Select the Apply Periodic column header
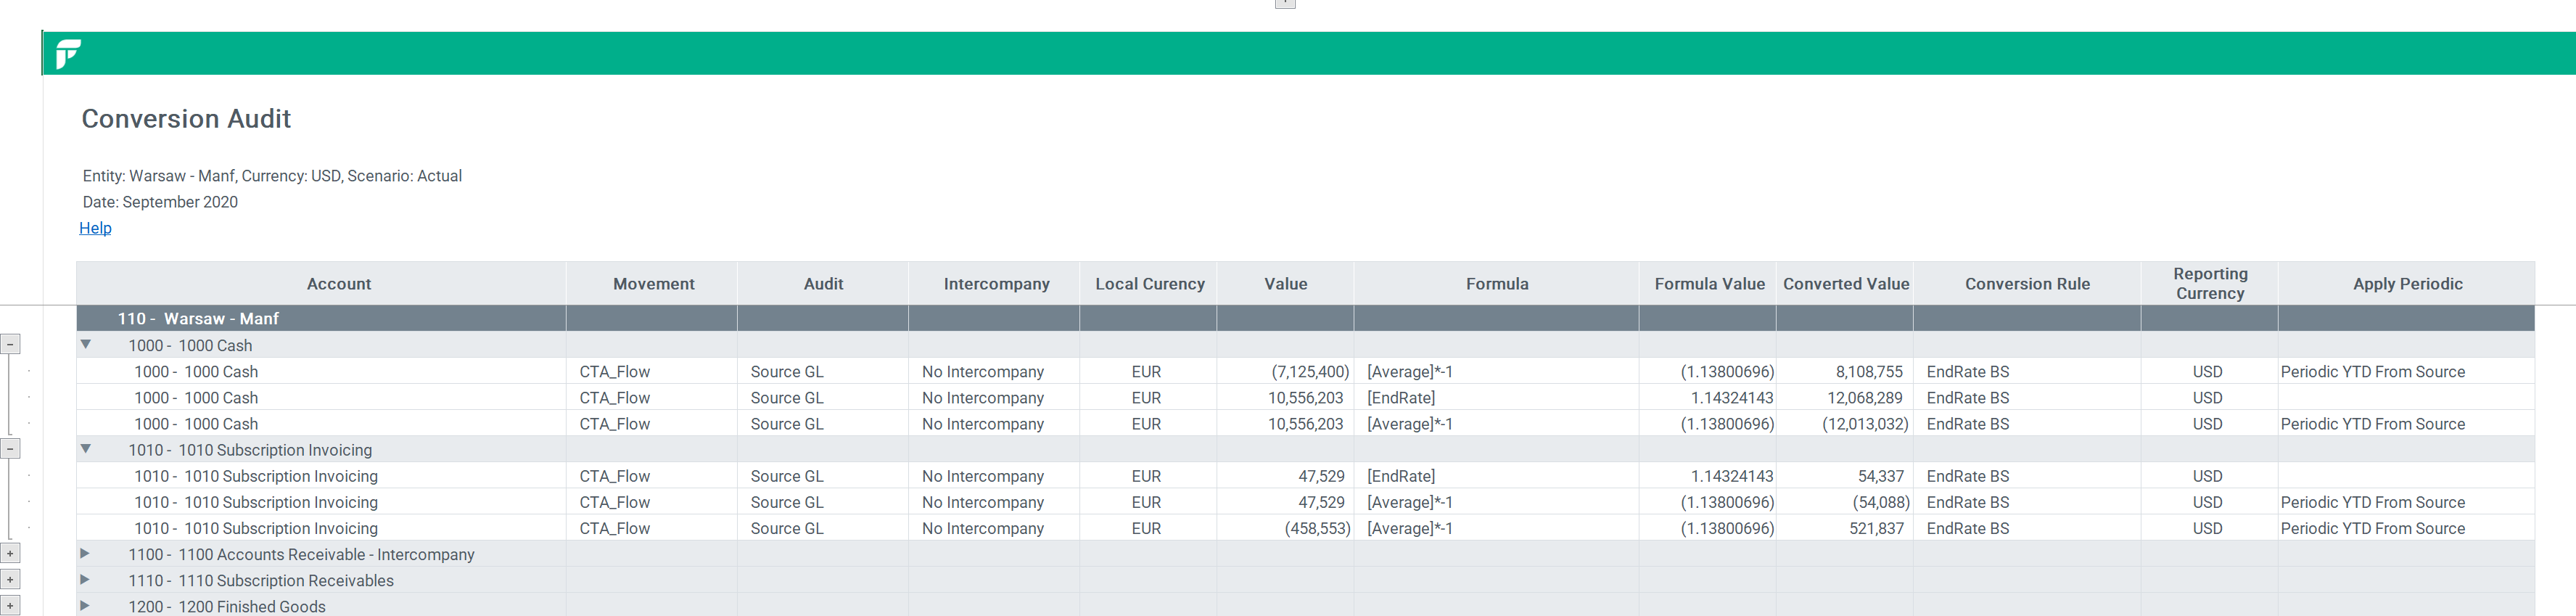Viewport: 2576px width, 616px height. coord(2406,284)
